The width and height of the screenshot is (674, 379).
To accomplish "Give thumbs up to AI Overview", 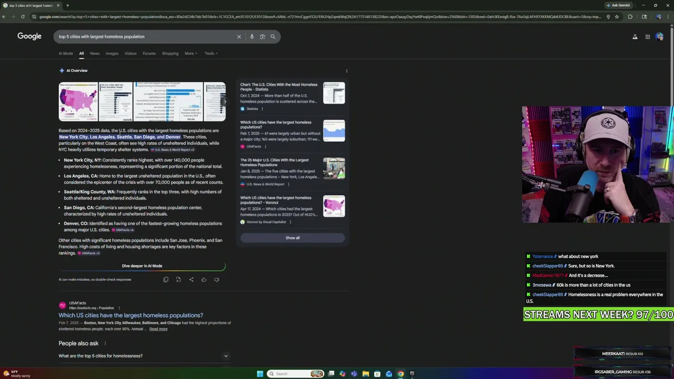I will [204, 280].
